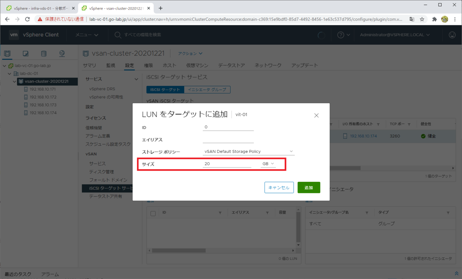
Task: Click the global search box
Action: [142, 35]
